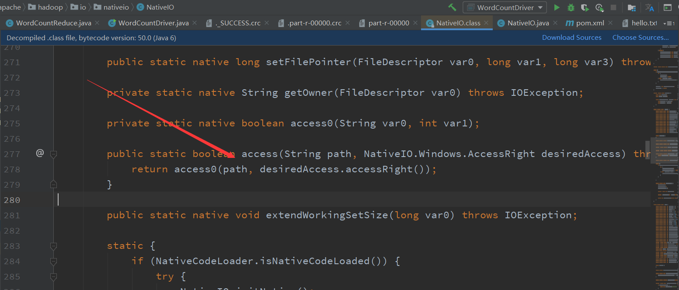Click the stop button in the toolbar
Screen dimensions: 679x290
(614, 7)
